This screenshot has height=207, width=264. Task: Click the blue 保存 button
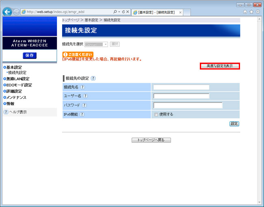pyautogui.click(x=29, y=55)
